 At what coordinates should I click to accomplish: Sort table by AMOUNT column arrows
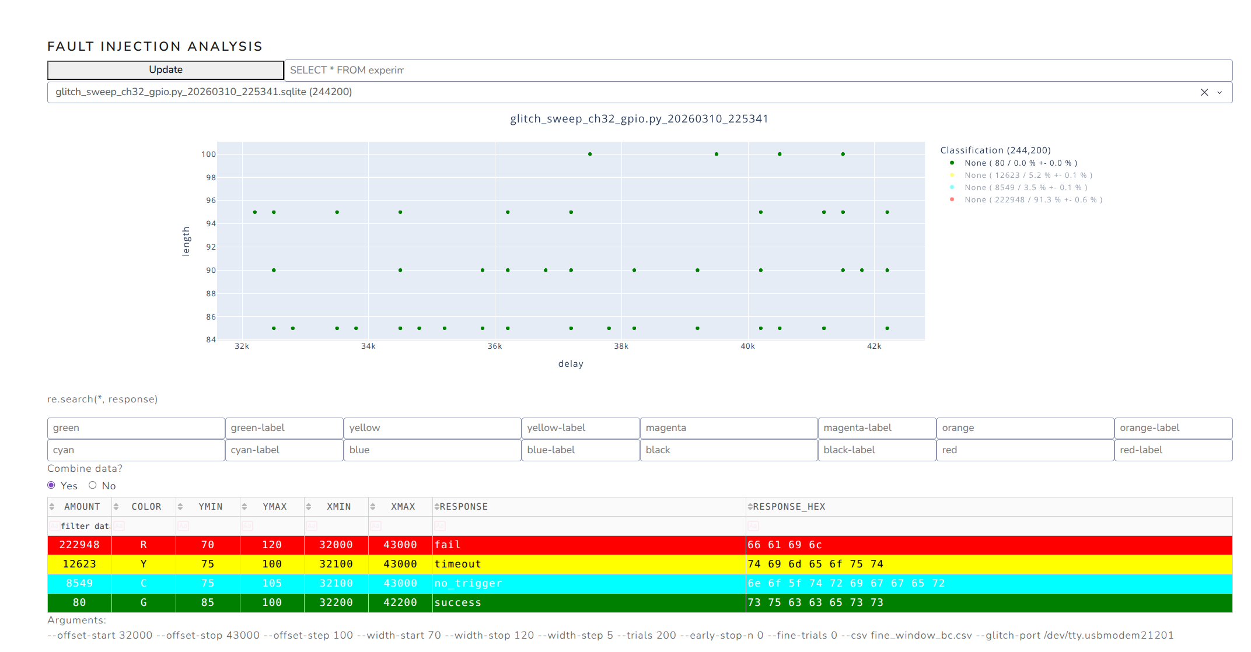(52, 507)
